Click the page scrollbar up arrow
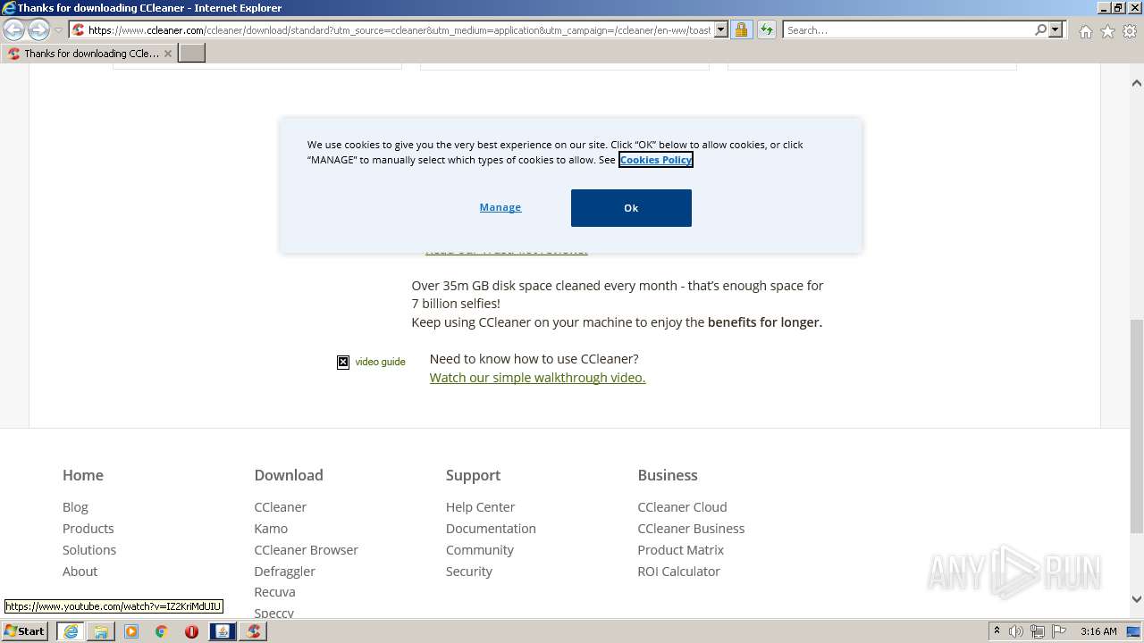1144x643 pixels. click(1137, 83)
